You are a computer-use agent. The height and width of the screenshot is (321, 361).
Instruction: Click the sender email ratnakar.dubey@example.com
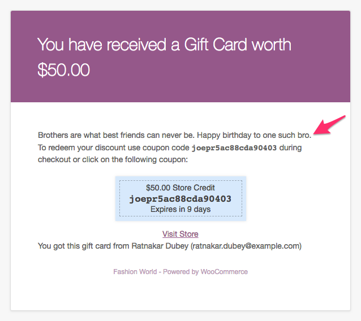[246, 246]
